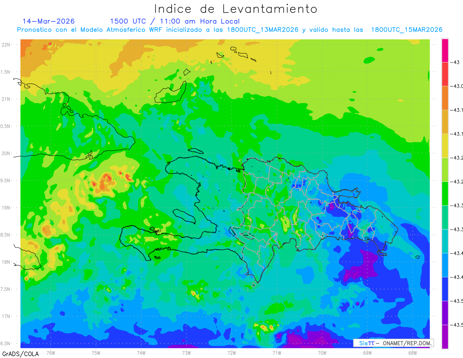Click the "69W" longitude label
Image resolution: width=463 pixels, height=358 pixels.
click(x=367, y=353)
